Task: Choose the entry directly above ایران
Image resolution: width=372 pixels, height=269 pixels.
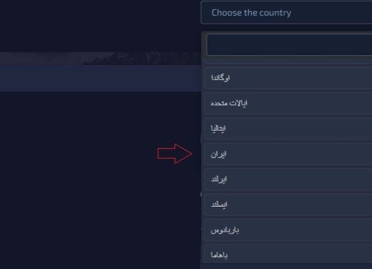Action: click(288, 129)
